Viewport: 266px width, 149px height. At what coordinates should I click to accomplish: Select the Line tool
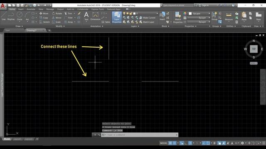4,17
